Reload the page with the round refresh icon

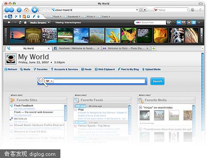click(19, 10)
